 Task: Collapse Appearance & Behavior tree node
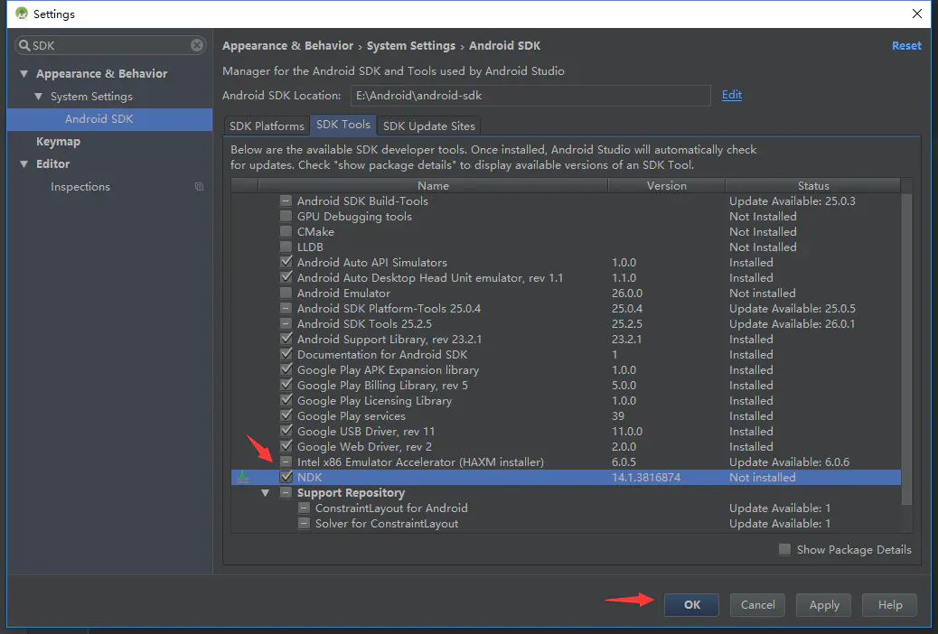point(23,74)
